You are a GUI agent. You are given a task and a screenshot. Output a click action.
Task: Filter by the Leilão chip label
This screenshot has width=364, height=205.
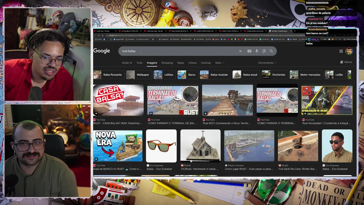click(339, 75)
